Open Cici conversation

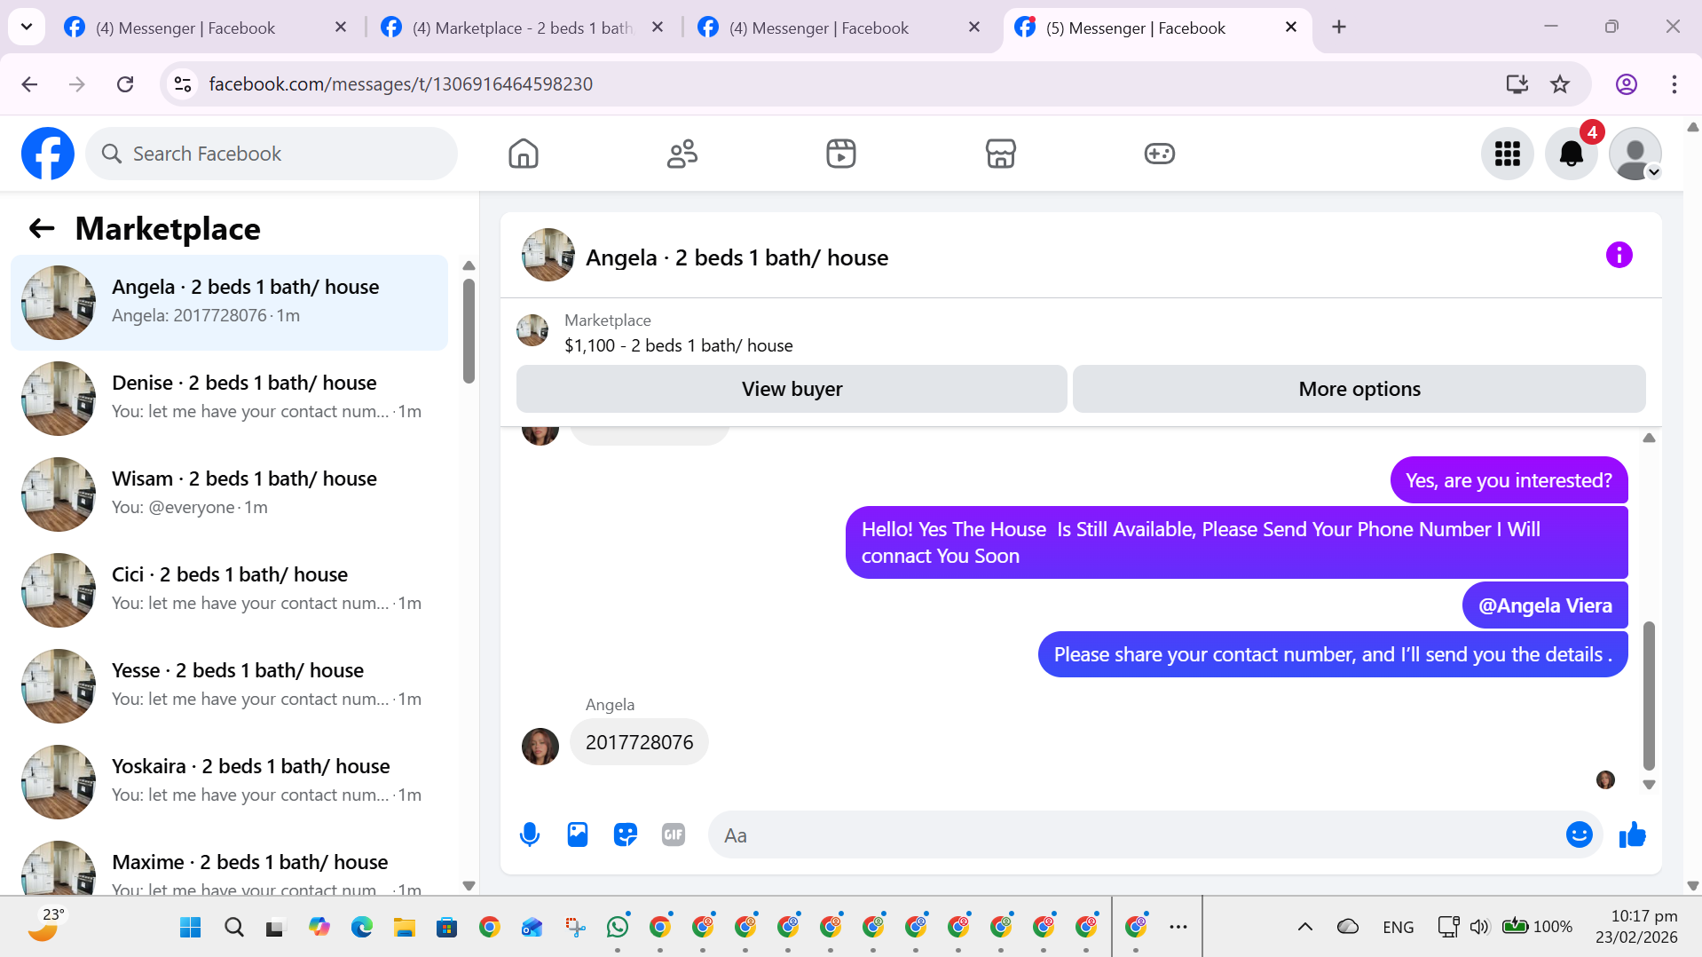pyautogui.click(x=229, y=590)
